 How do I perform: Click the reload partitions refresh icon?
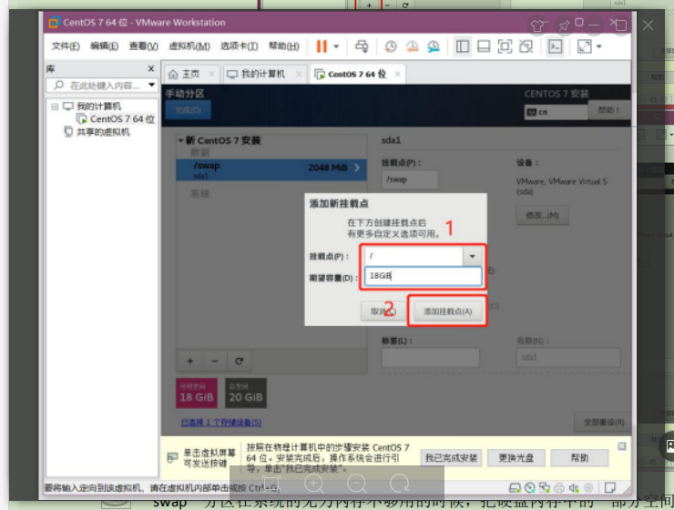(x=239, y=361)
